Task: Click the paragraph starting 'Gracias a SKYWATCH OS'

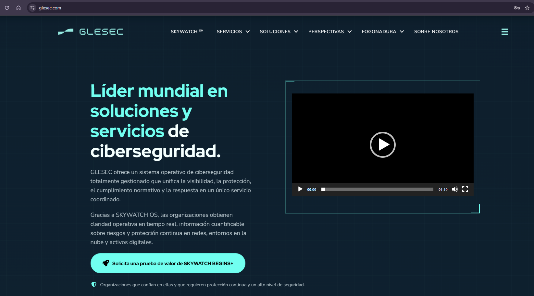Action: point(168,228)
